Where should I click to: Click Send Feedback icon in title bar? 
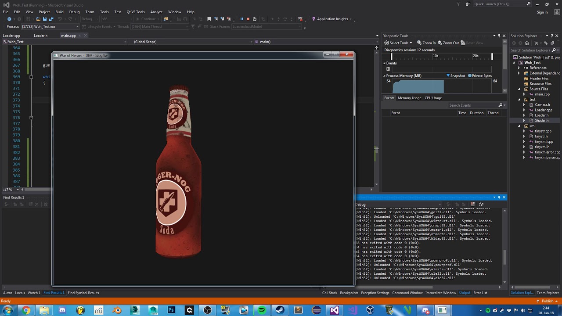point(468,4)
